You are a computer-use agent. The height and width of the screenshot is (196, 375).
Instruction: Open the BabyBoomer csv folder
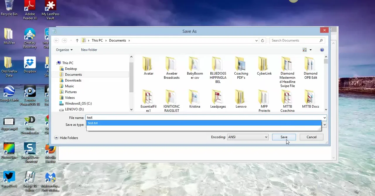(195, 68)
